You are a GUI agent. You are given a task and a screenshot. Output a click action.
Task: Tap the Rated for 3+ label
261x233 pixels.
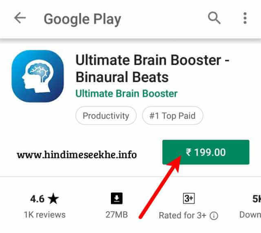(x=183, y=215)
